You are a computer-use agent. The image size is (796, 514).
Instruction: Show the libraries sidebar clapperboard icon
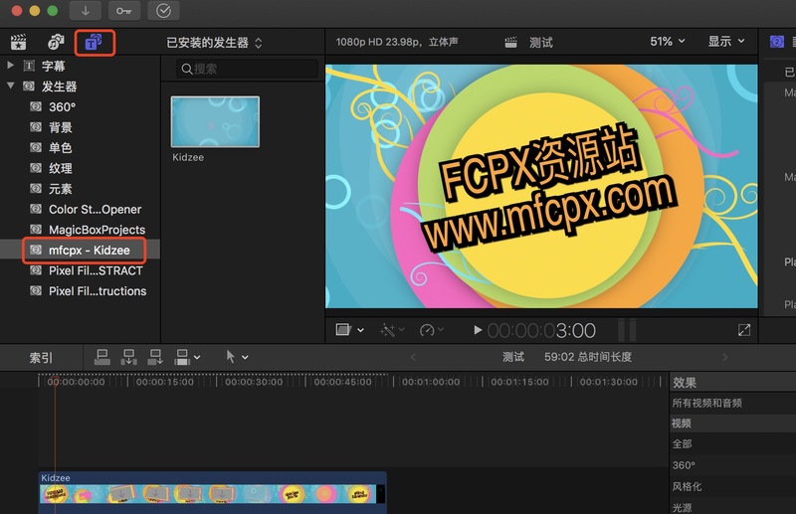(18, 42)
